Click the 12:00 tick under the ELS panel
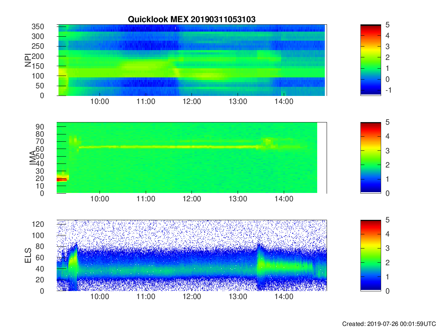 pyautogui.click(x=192, y=296)
